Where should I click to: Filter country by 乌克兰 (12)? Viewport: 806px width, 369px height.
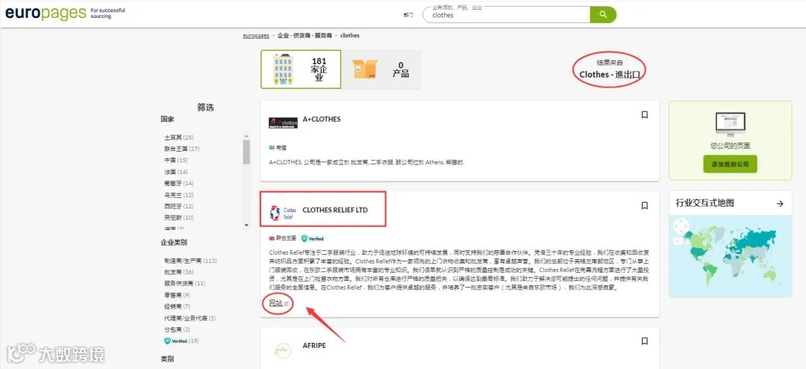pyautogui.click(x=179, y=195)
